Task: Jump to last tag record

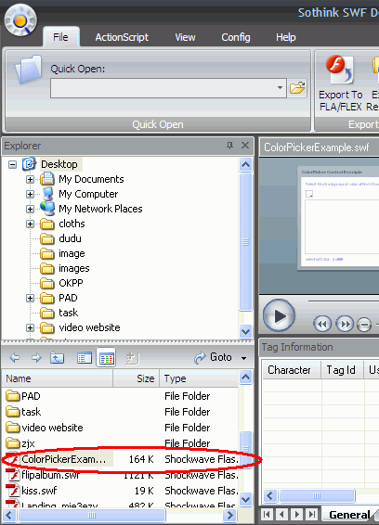Action: 312,514
